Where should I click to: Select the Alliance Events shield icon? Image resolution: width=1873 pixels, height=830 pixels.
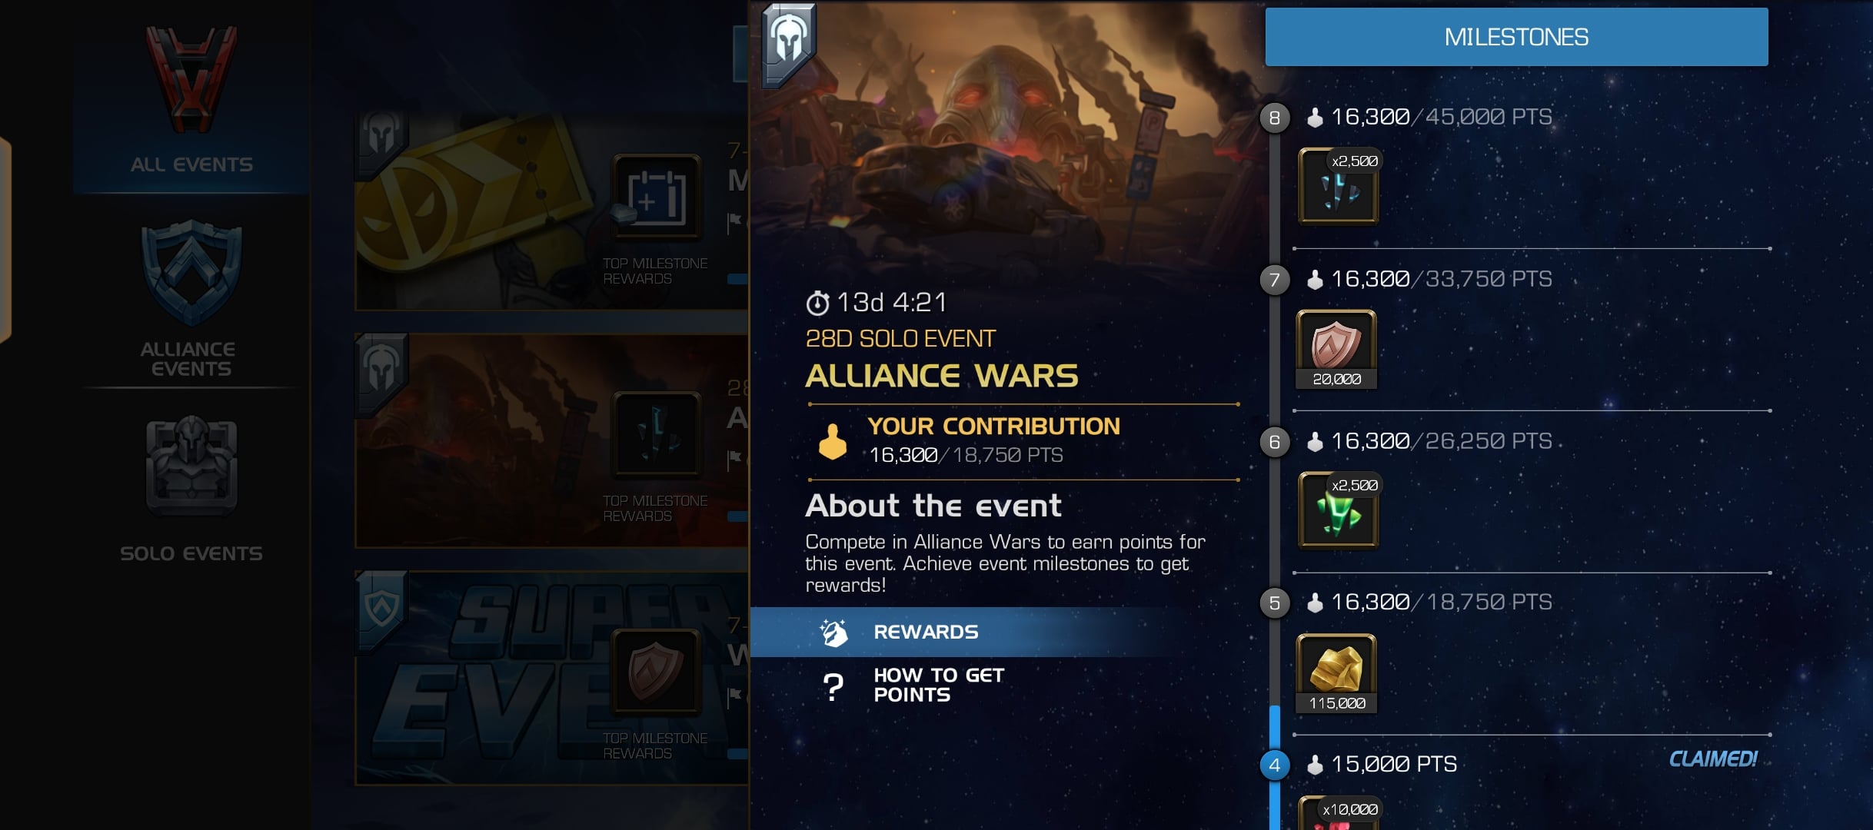click(191, 273)
